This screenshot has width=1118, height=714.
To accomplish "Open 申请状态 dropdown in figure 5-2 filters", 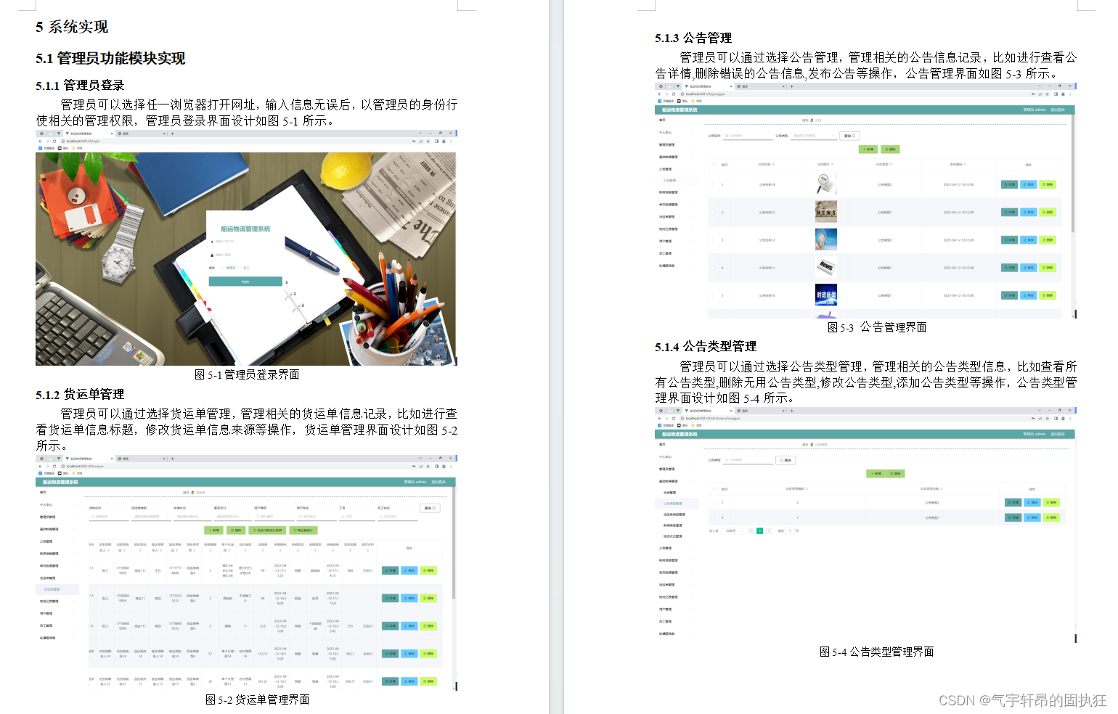I will pyautogui.click(x=193, y=517).
